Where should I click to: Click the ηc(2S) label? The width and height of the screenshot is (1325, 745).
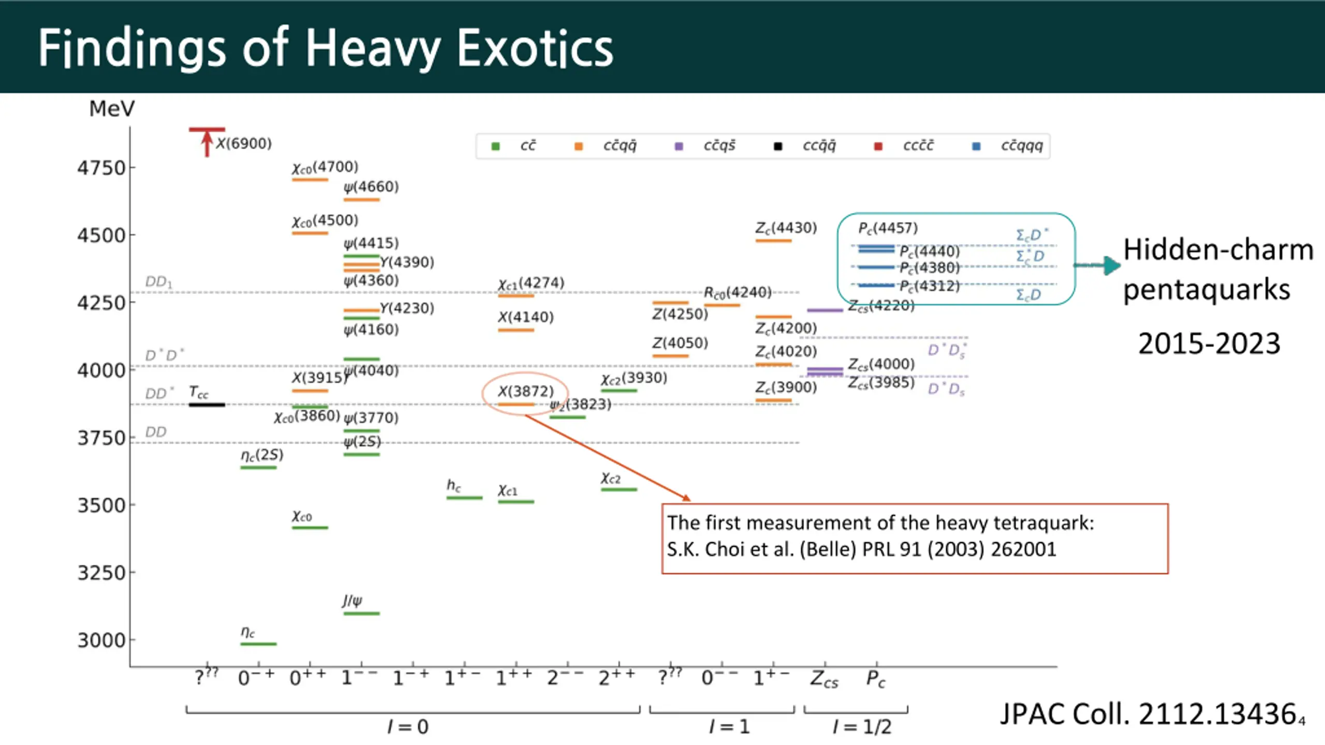pos(262,455)
